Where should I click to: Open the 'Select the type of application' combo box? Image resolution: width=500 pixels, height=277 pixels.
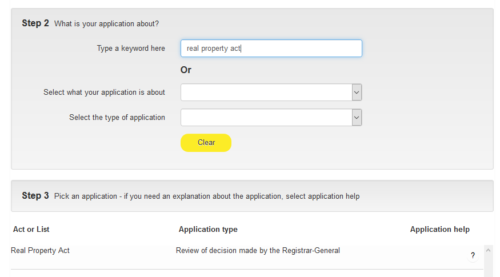coord(271,118)
